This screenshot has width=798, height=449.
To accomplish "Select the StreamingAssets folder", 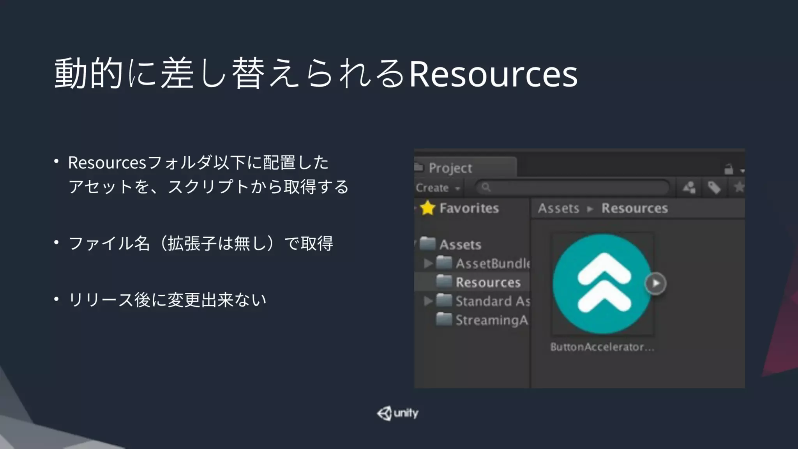I will pos(492,320).
